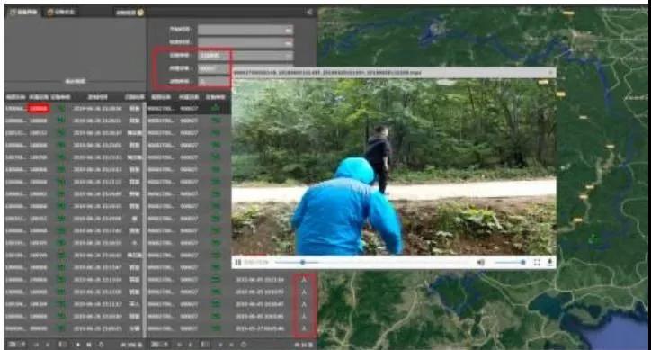Screen dimensions: 651x350
Task: Click the first person icon in the red-boxed column
Action: pyautogui.click(x=304, y=280)
